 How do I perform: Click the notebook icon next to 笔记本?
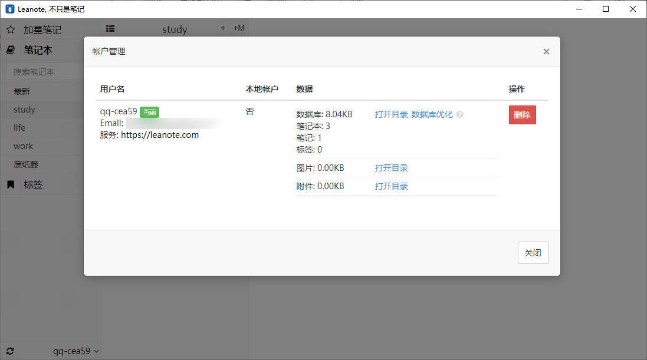(11, 50)
